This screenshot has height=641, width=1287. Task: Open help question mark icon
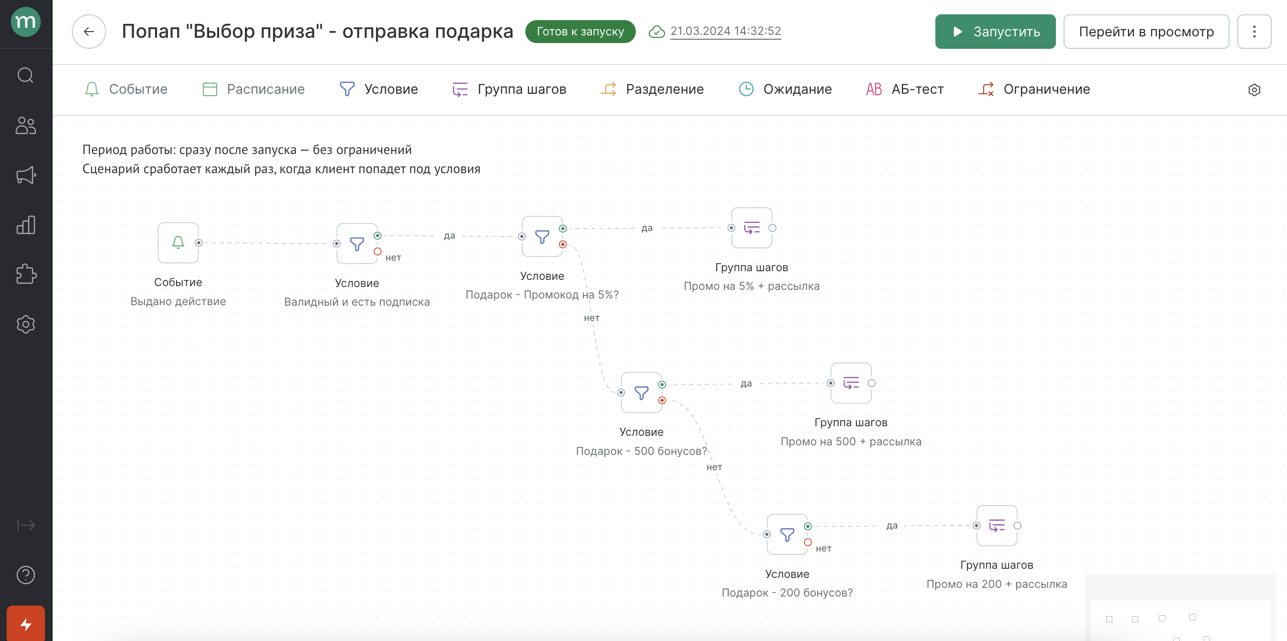coord(25,575)
